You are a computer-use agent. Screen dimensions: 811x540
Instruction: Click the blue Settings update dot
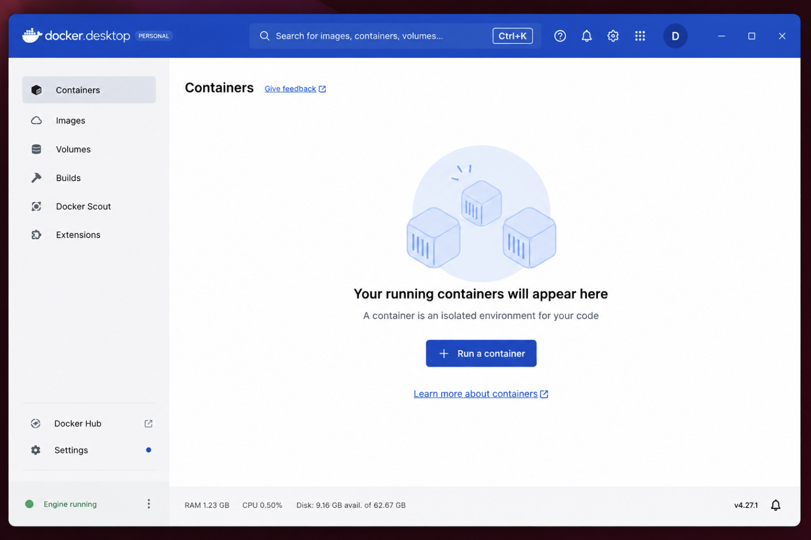coord(149,450)
